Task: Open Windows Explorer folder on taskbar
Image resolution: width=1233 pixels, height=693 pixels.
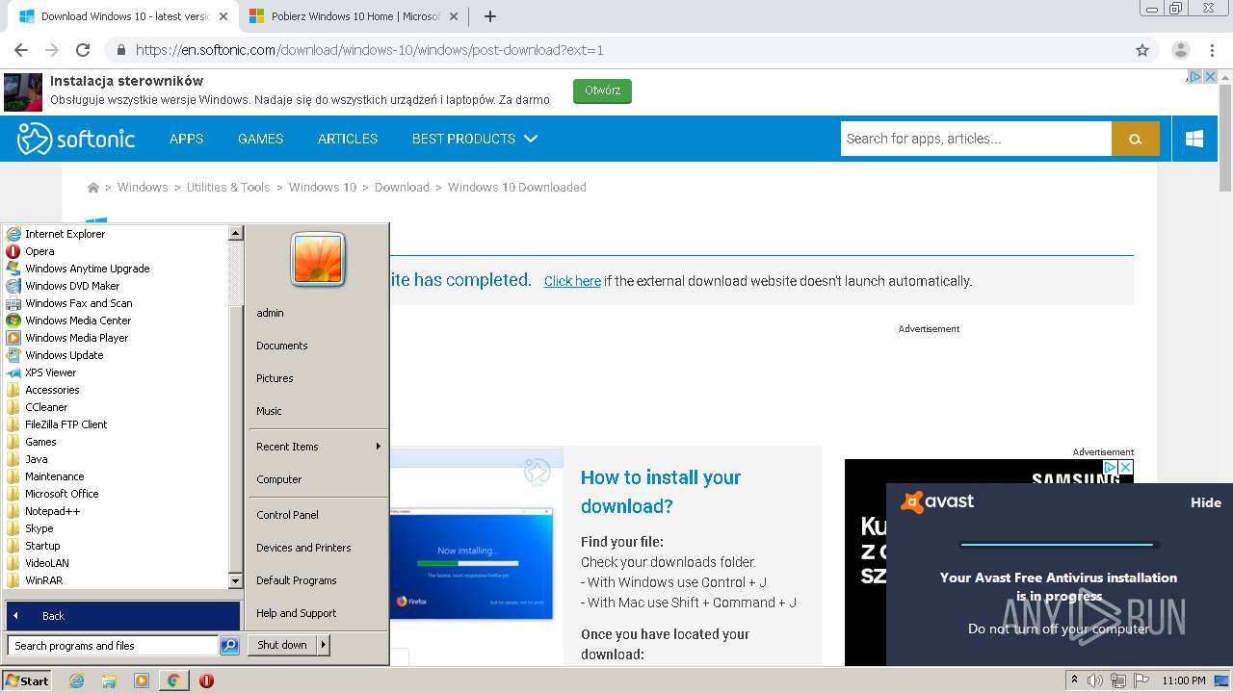Action: (x=109, y=680)
